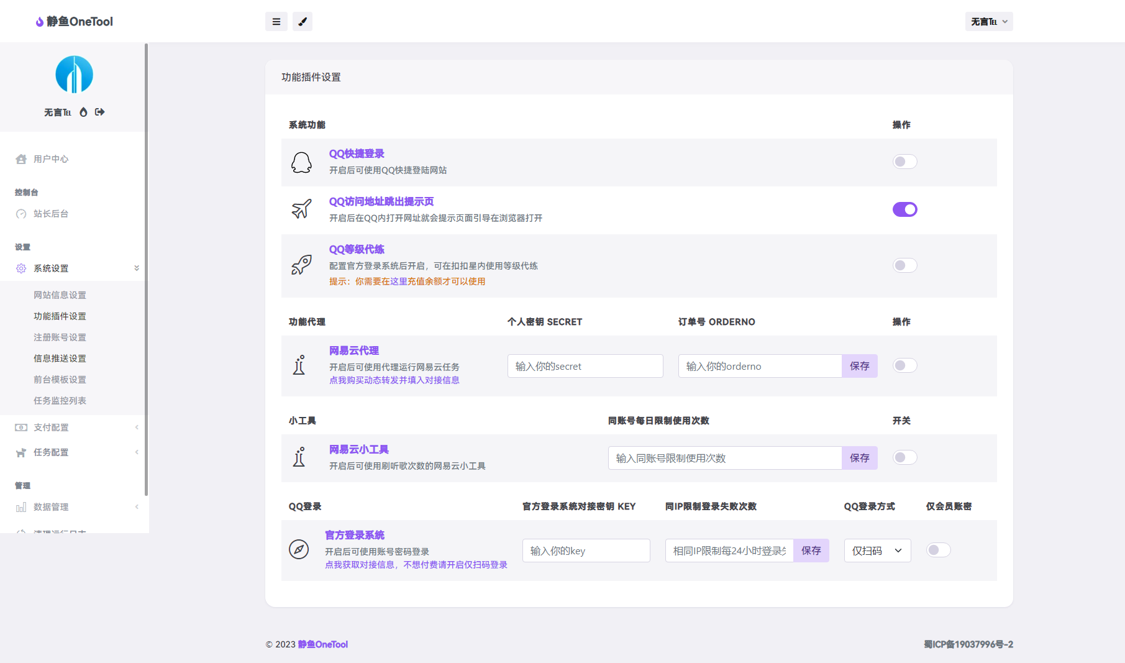
Task: Open the user dropdown in top right
Action: [x=989, y=22]
